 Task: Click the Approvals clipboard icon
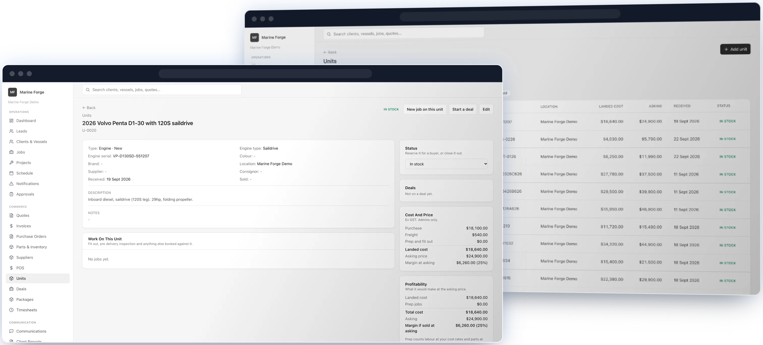tap(11, 194)
